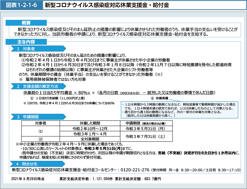Click the 申請期限 table column header
Screen dimensions: 247x189
pos(145,123)
